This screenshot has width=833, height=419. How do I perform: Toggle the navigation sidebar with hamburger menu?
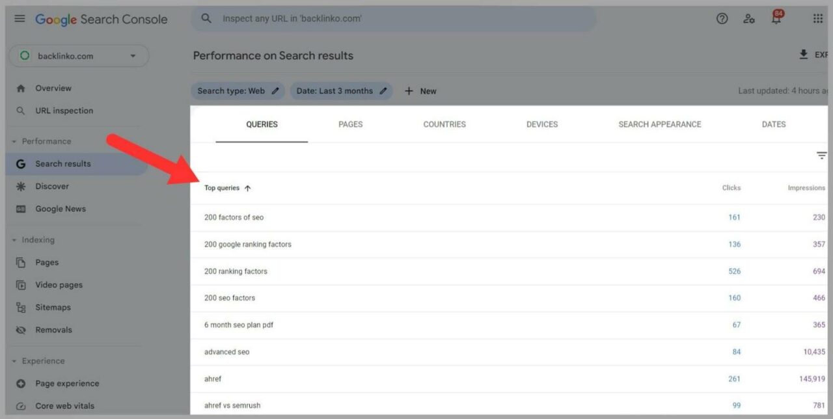point(19,18)
